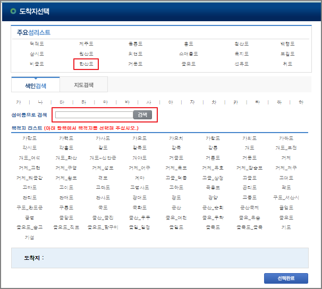Viewport: 322px width, 289px height.
Task: Choose 거제_장승포 from destination list
Action: click(x=250, y=168)
